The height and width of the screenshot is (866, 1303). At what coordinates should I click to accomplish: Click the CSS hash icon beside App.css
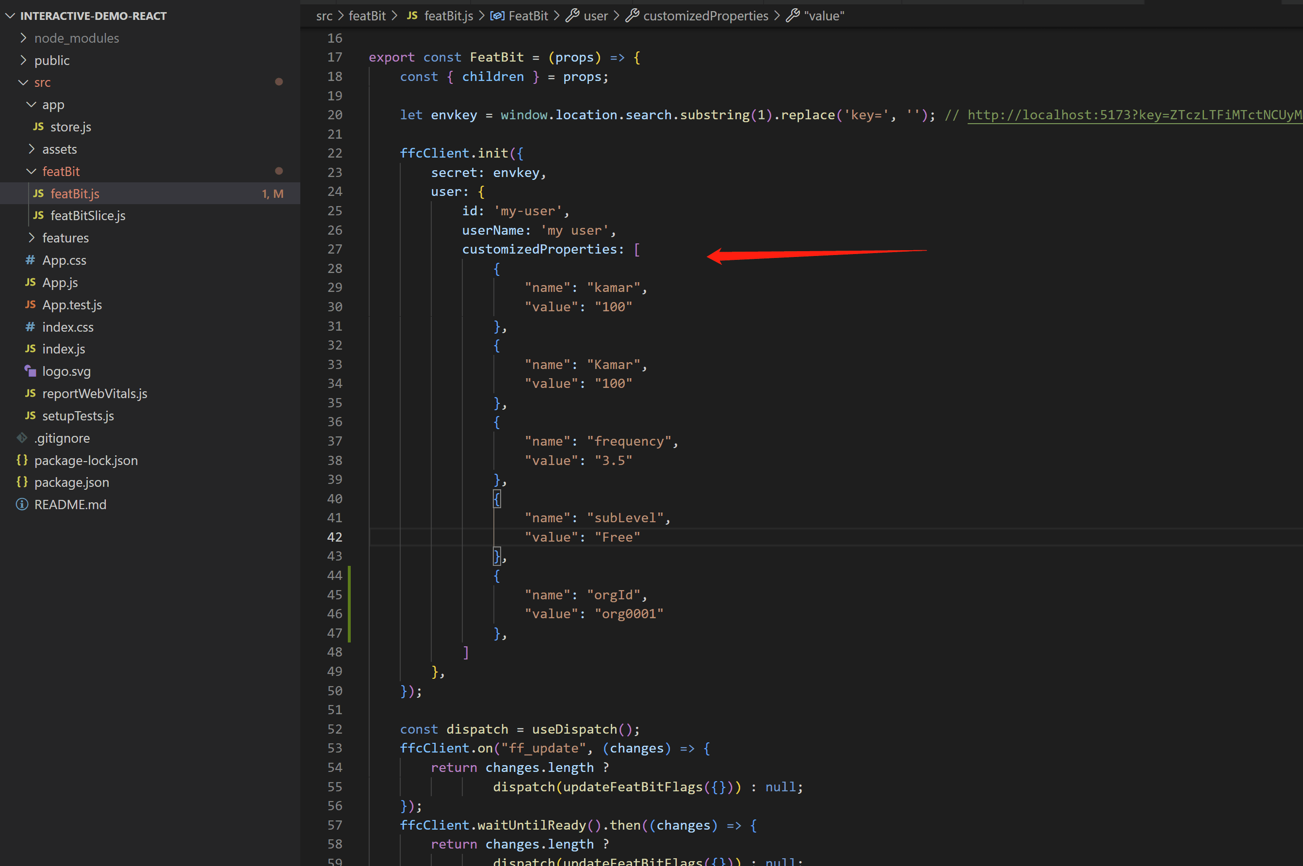click(31, 259)
